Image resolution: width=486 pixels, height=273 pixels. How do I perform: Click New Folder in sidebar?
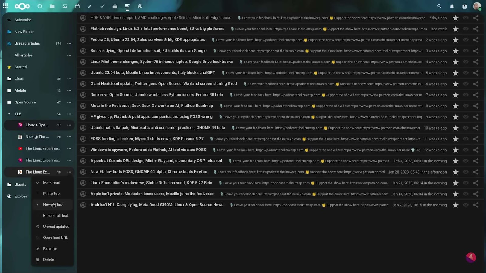24,32
